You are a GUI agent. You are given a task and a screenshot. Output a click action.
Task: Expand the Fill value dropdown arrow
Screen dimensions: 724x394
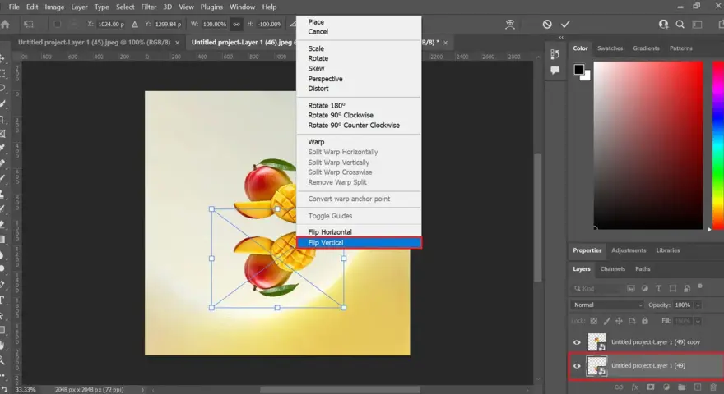[698, 321]
